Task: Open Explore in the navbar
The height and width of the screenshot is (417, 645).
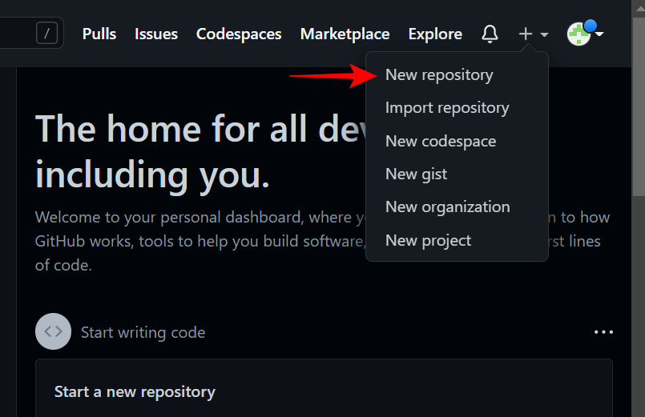Action: [435, 34]
